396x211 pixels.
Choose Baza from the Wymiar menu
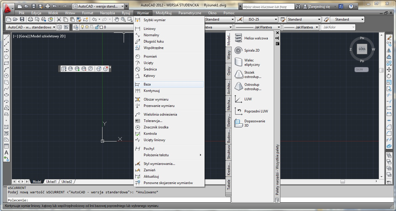[x=169, y=84]
